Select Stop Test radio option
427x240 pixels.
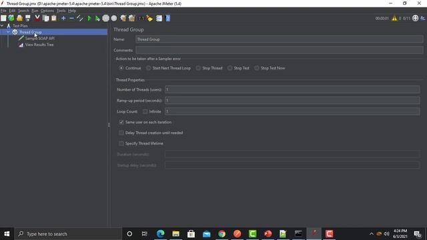[x=238, y=68]
